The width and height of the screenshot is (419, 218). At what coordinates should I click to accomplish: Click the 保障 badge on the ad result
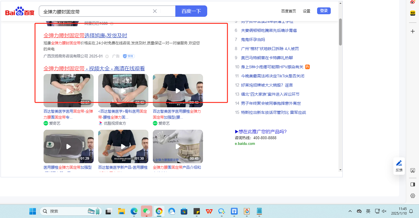pyautogui.click(x=129, y=56)
